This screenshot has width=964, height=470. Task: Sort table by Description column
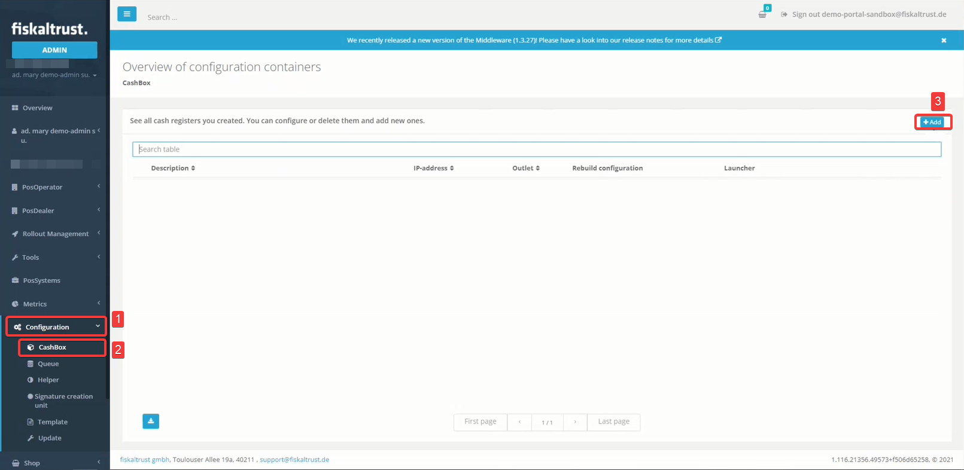(173, 168)
